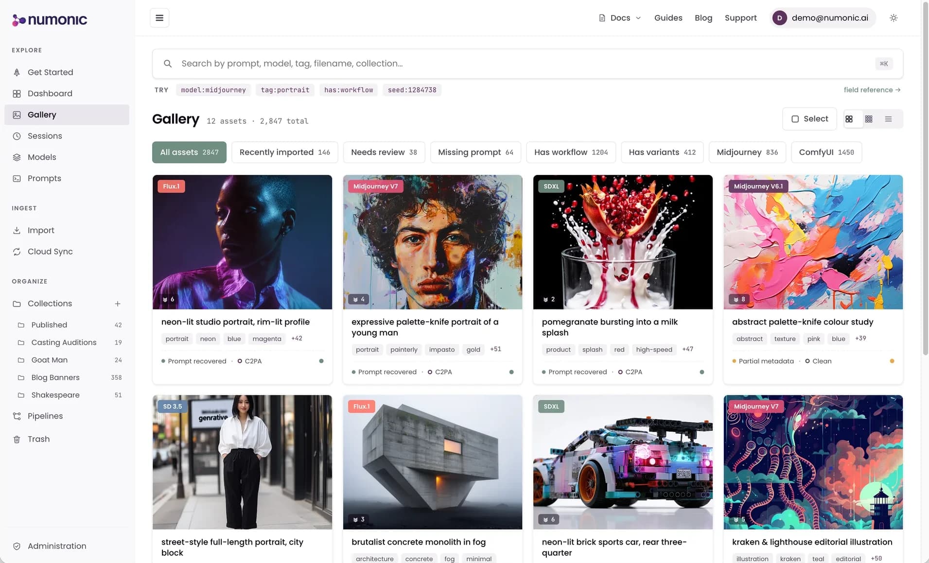This screenshot has width=929, height=563.
Task: Open Administration shield icon
Action: point(17,546)
